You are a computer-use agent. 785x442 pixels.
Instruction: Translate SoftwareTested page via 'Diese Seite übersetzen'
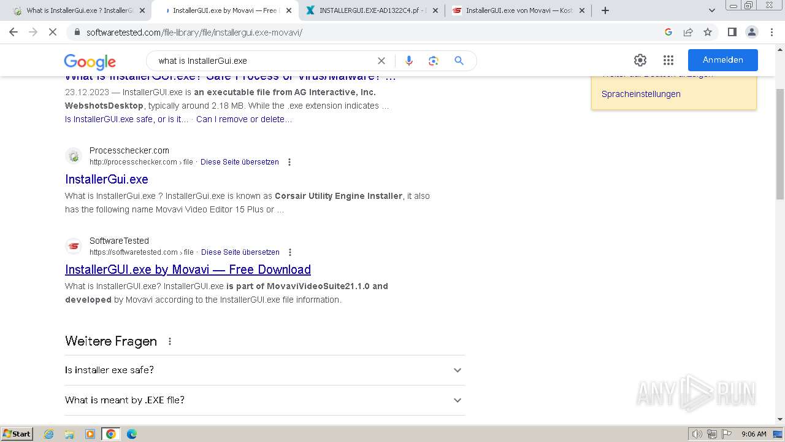click(x=240, y=252)
